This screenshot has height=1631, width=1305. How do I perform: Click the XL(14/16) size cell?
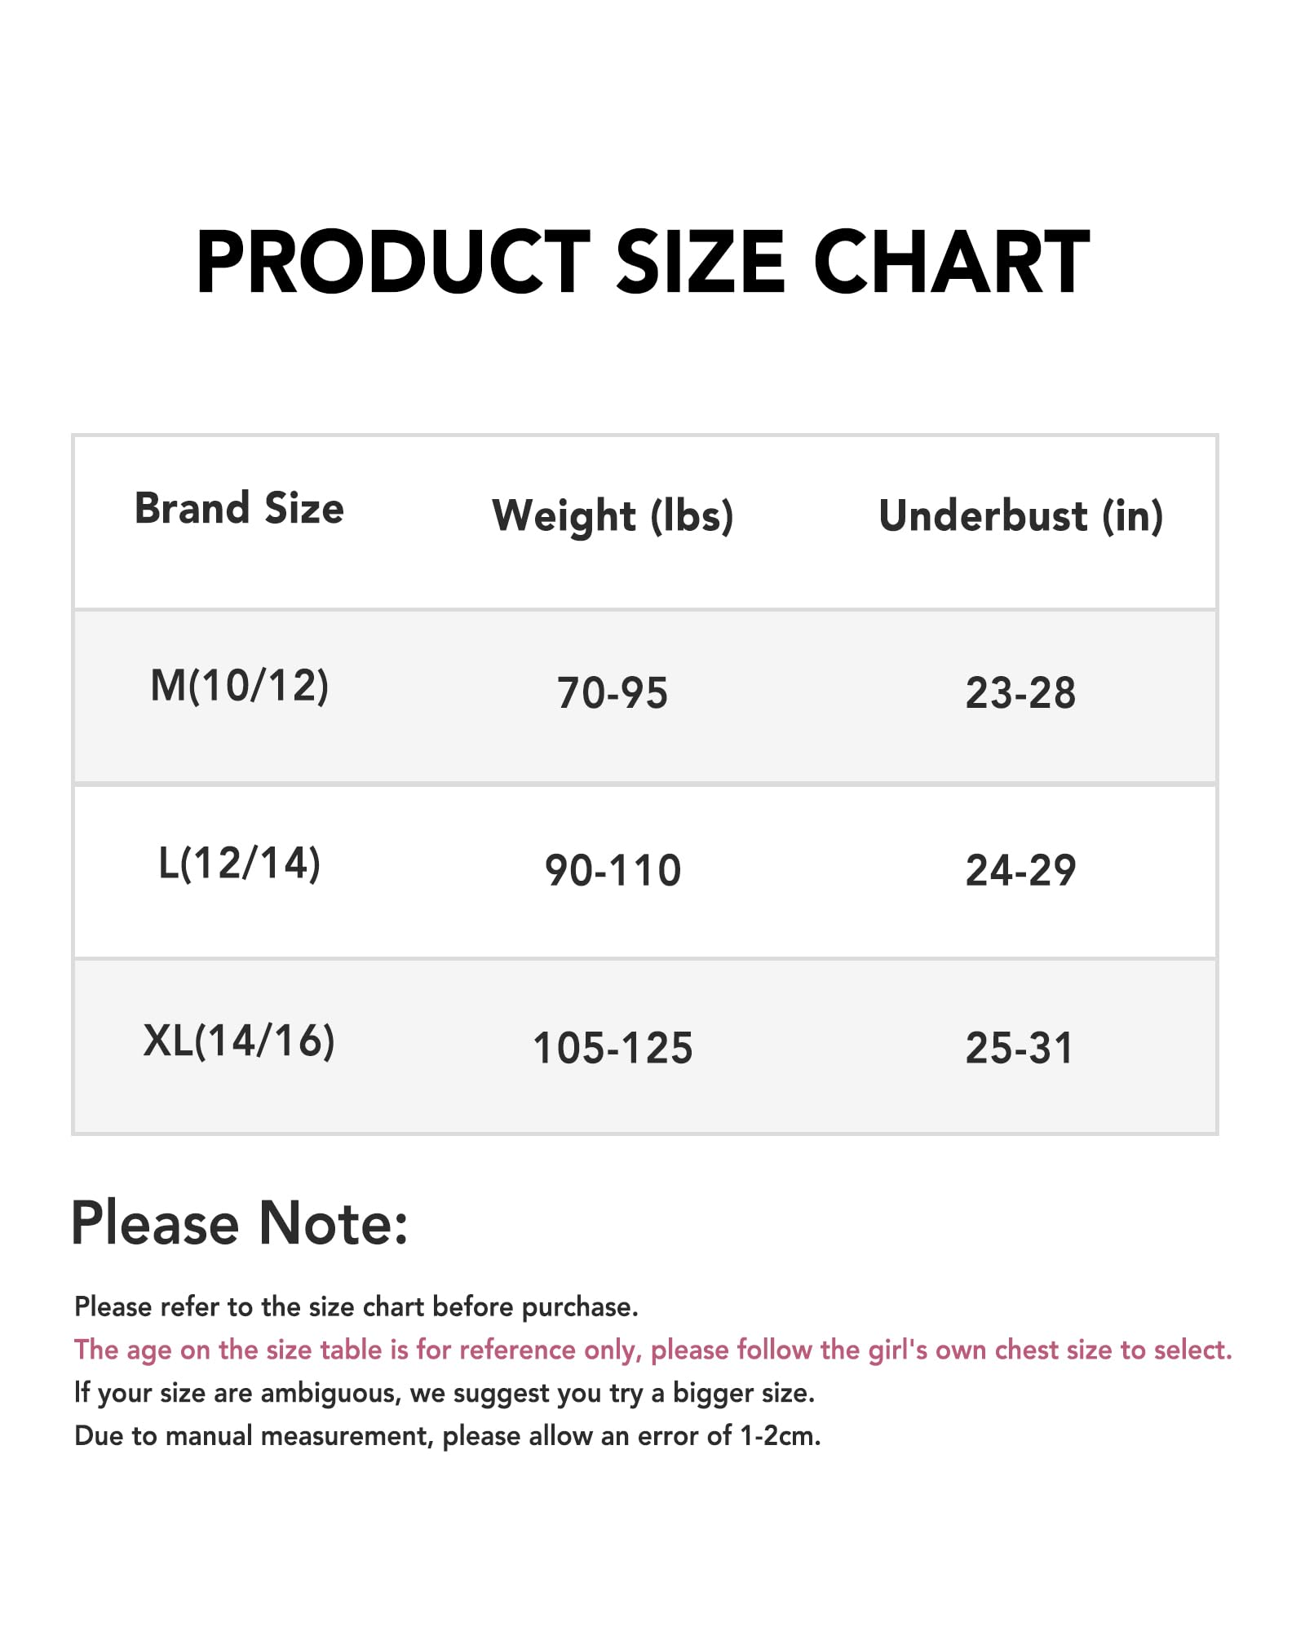(239, 1041)
